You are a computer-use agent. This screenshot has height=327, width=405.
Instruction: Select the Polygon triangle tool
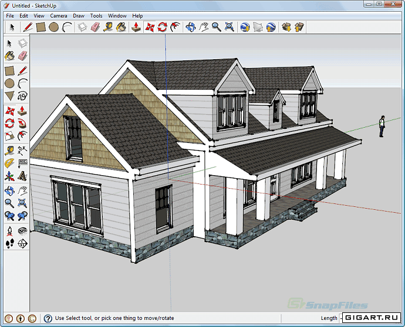[9, 96]
